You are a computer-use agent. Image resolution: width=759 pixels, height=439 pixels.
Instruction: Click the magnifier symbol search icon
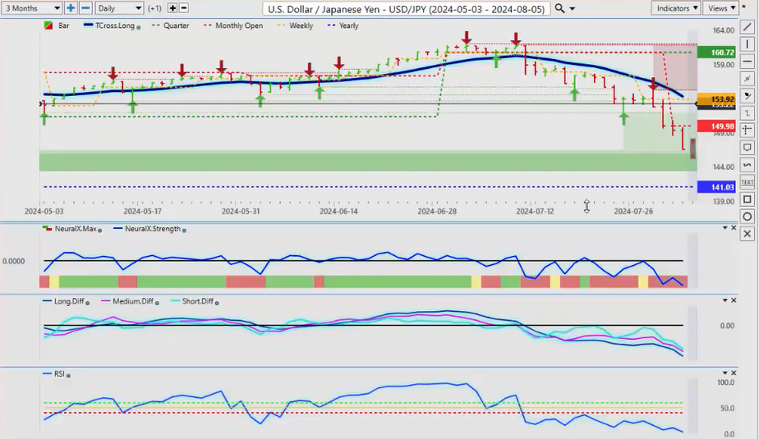(559, 8)
